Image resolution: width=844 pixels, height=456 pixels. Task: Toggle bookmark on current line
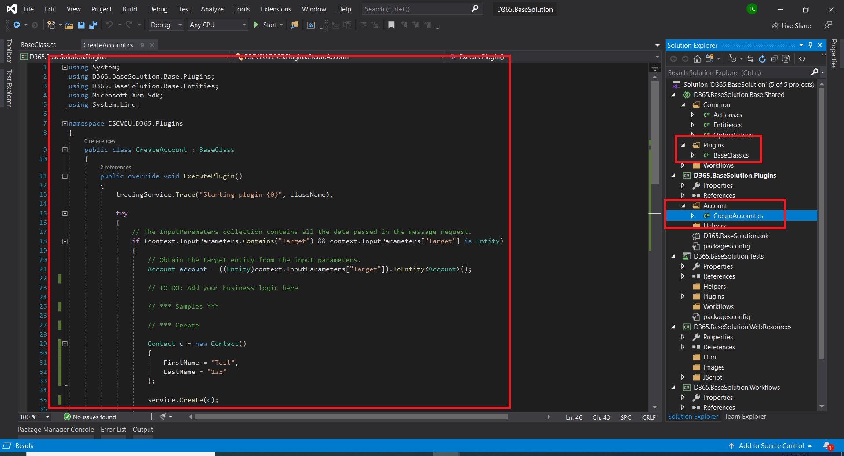coord(391,25)
